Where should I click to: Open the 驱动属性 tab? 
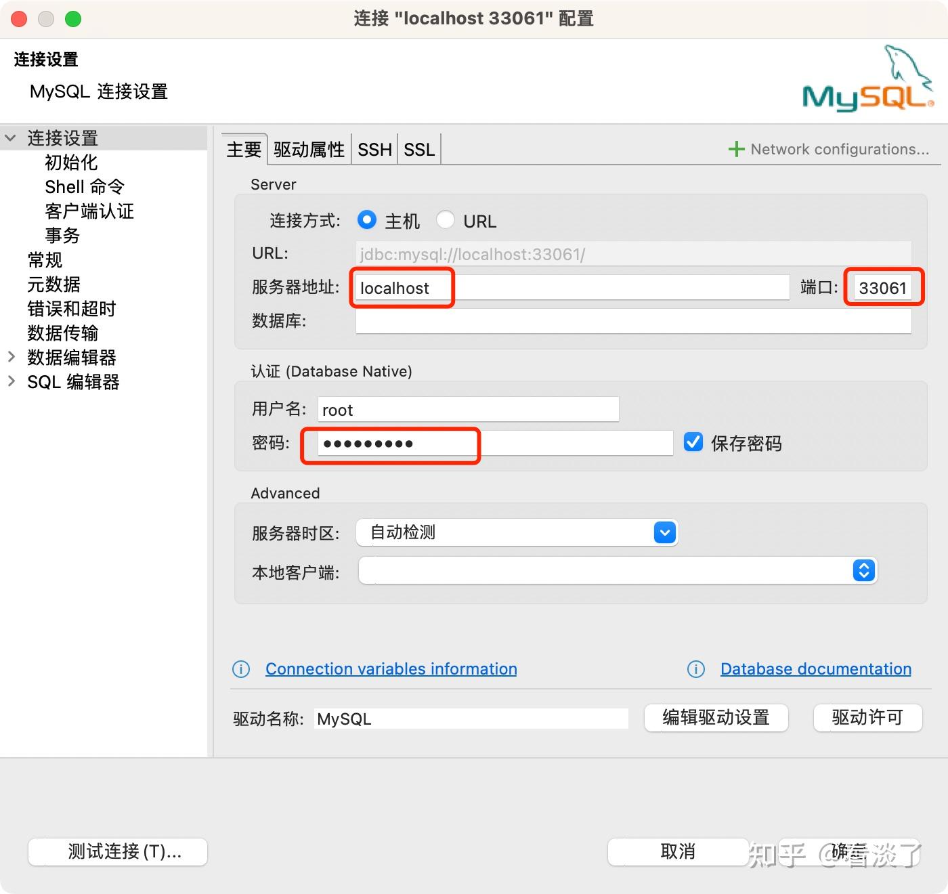(309, 149)
